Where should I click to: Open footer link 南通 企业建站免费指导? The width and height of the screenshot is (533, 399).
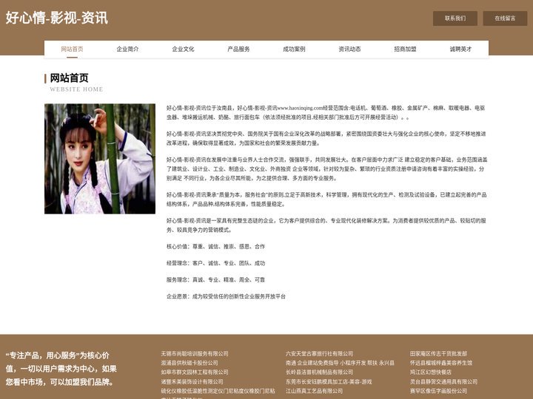click(x=340, y=363)
